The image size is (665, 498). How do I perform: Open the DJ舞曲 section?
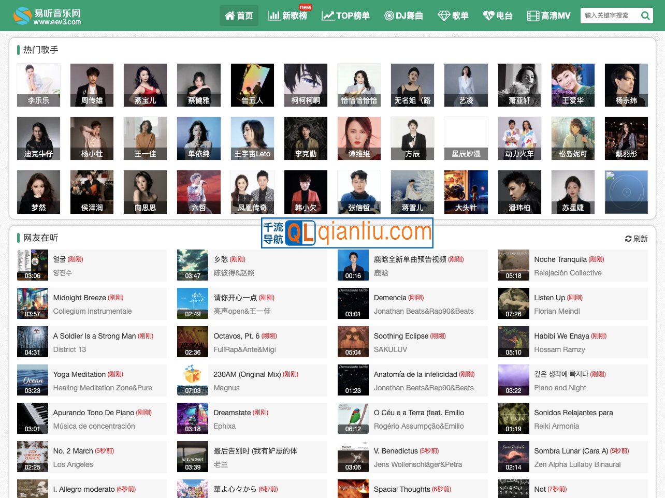[x=403, y=16]
